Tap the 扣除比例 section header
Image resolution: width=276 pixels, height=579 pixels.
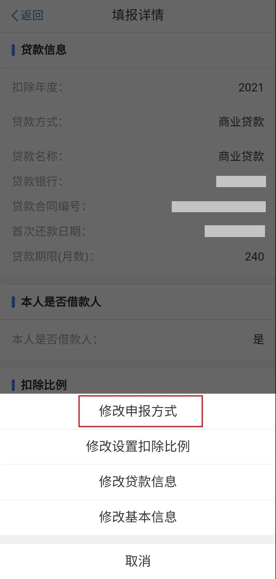(44, 385)
